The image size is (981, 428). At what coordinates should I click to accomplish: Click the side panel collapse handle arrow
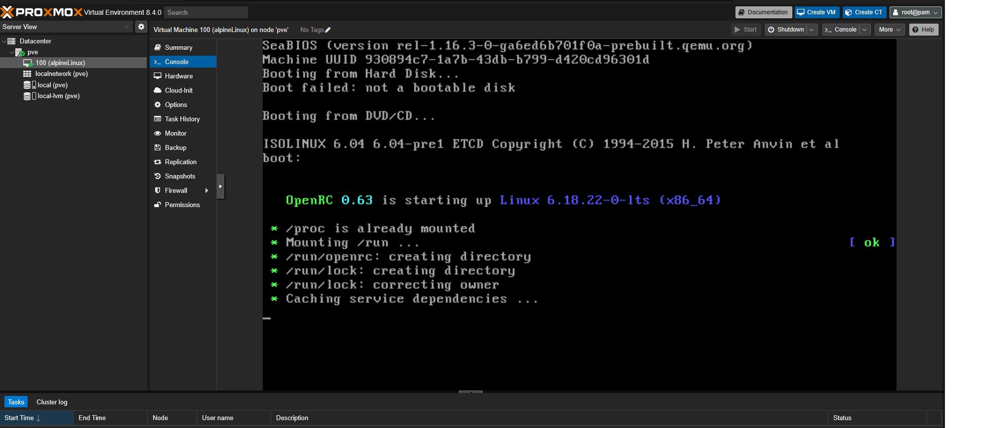pos(220,186)
